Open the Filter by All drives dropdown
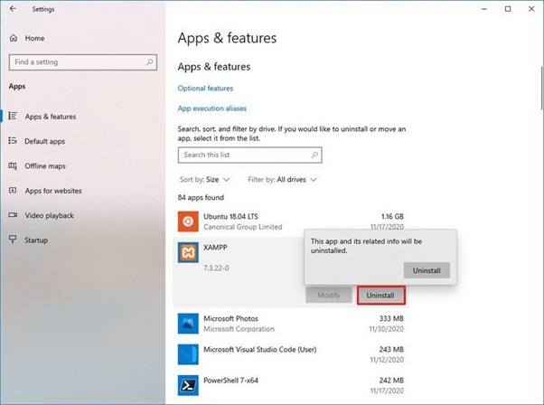This screenshot has width=544, height=405. point(283,180)
